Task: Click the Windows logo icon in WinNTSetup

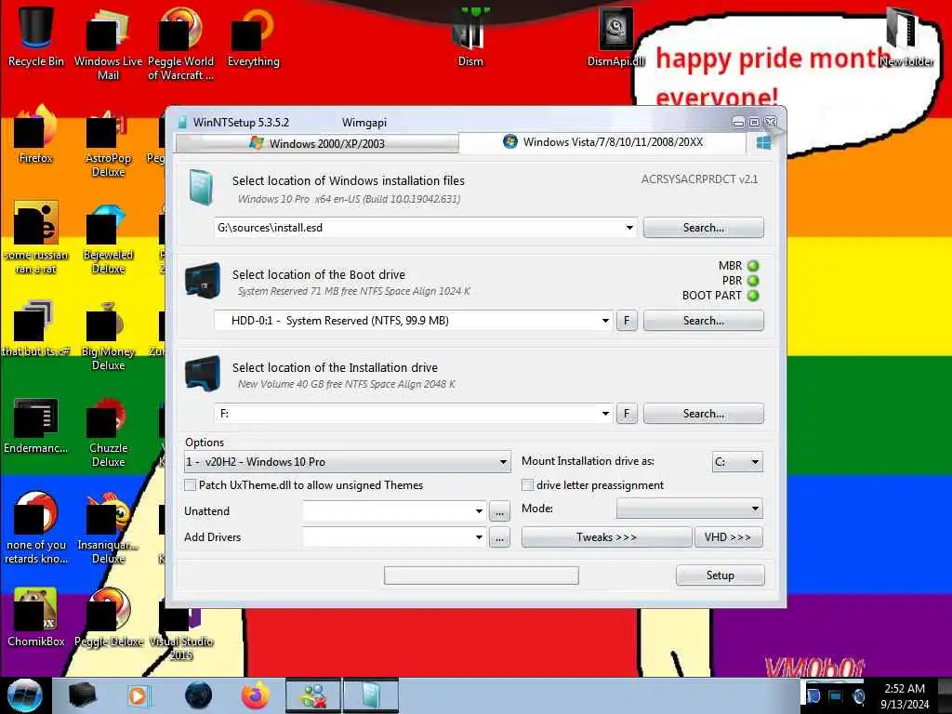Action: tap(764, 142)
